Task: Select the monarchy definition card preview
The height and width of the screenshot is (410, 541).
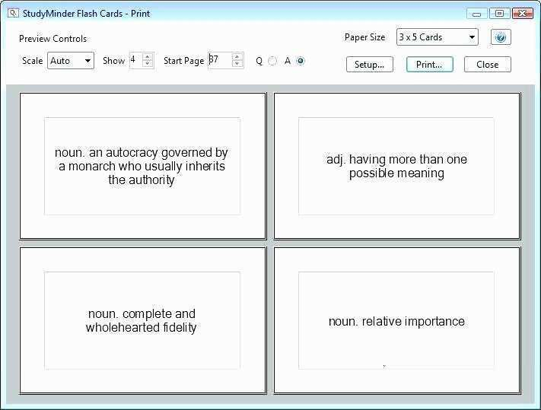Action: [x=142, y=166]
